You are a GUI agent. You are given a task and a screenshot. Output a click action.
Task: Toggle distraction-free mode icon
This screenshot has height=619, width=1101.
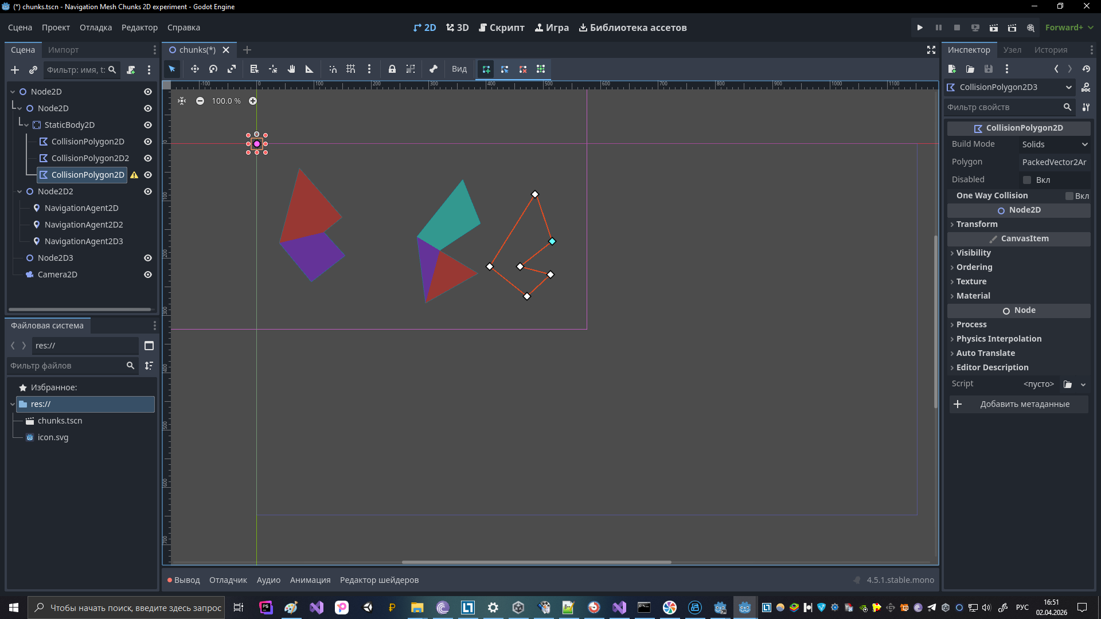pos(931,50)
